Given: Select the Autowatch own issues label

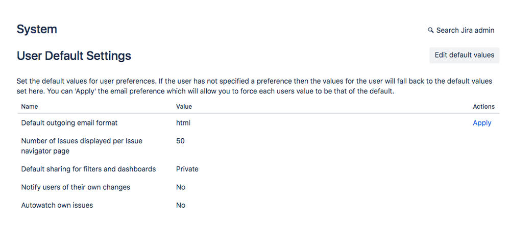Looking at the screenshot, I should coord(57,205).
